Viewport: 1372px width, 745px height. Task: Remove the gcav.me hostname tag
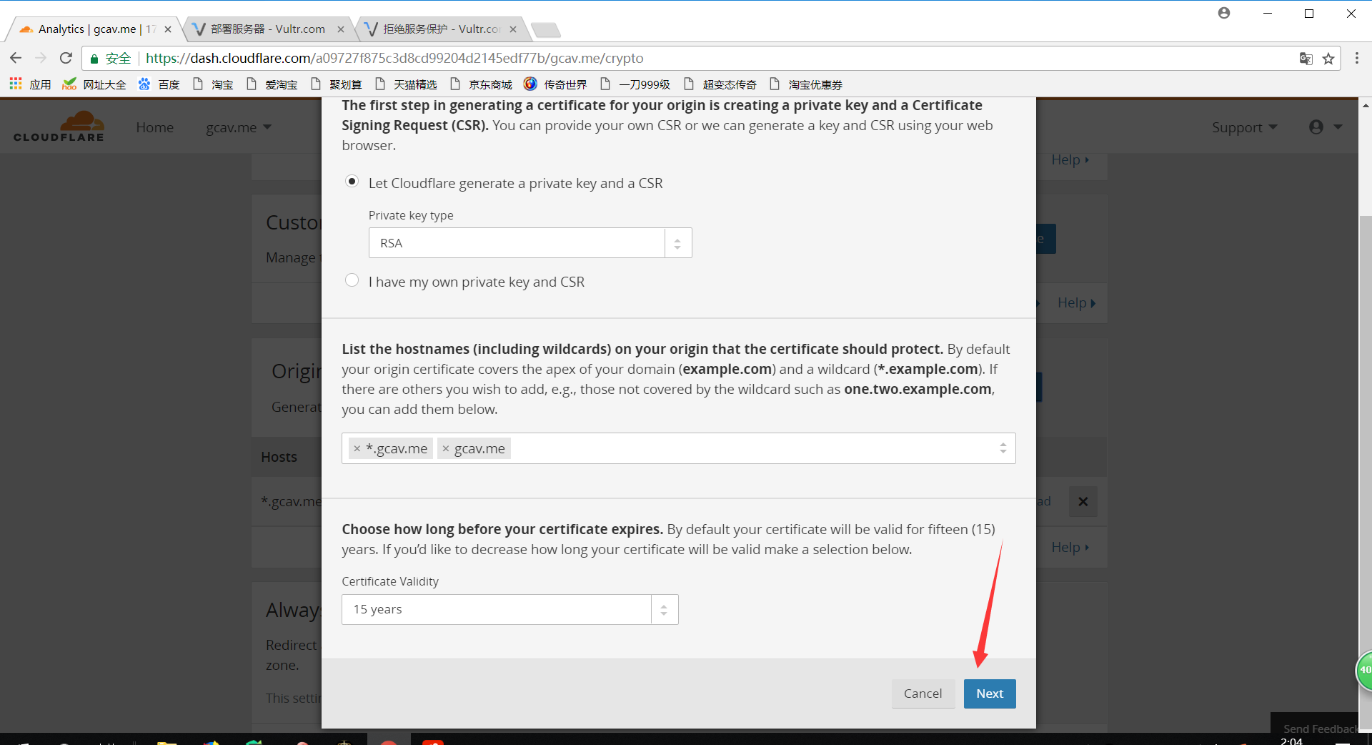click(446, 449)
